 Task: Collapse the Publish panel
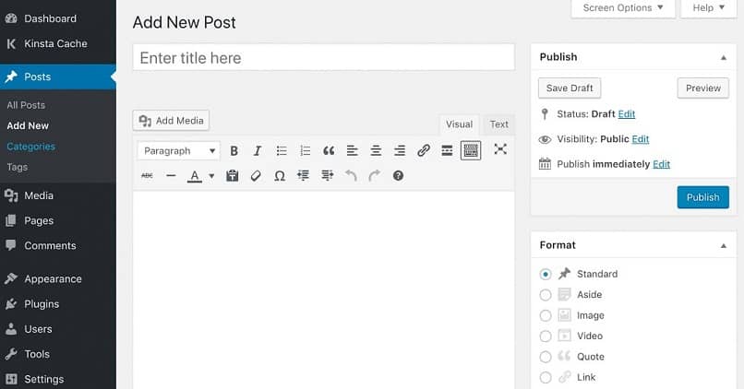(724, 57)
